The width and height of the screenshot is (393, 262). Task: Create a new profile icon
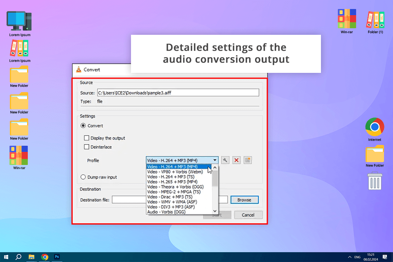click(x=248, y=160)
